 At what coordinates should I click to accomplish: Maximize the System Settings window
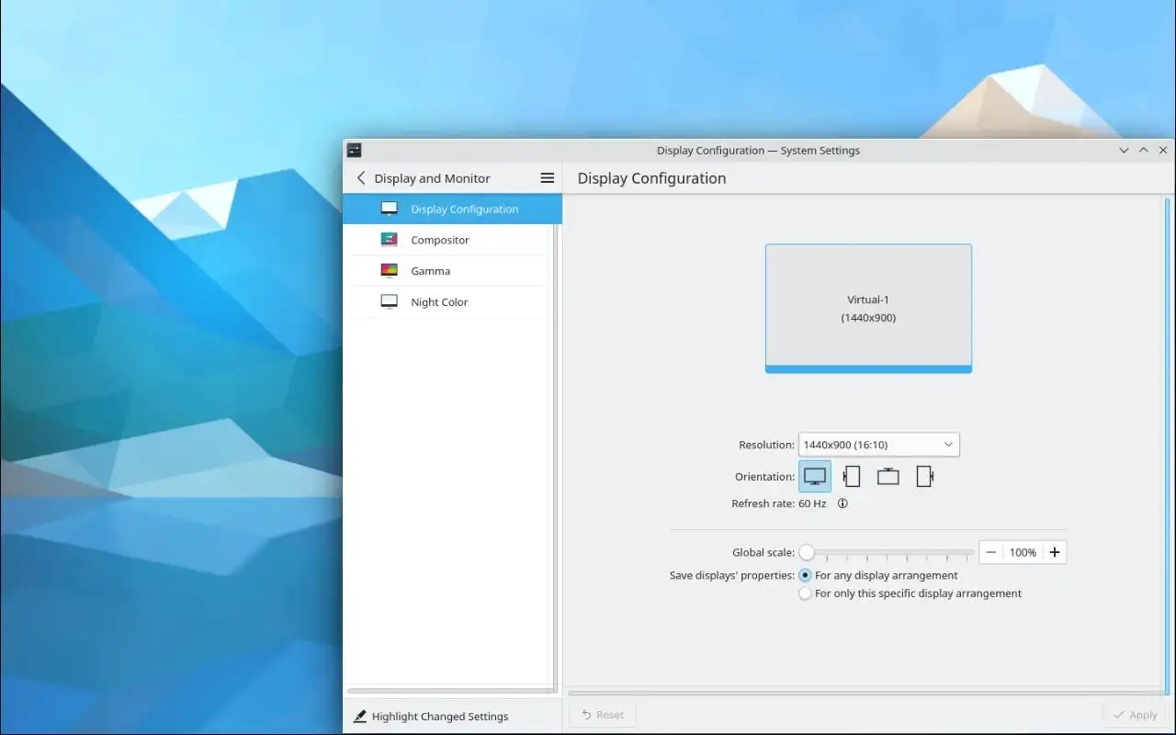click(1144, 150)
